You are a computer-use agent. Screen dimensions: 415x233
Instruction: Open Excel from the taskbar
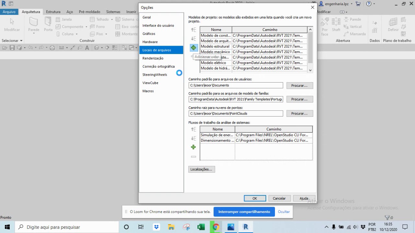(x=201, y=227)
